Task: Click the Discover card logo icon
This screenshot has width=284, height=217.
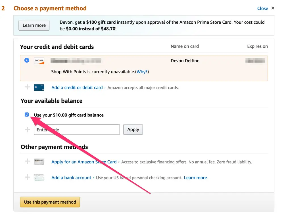Action: pos(39,61)
